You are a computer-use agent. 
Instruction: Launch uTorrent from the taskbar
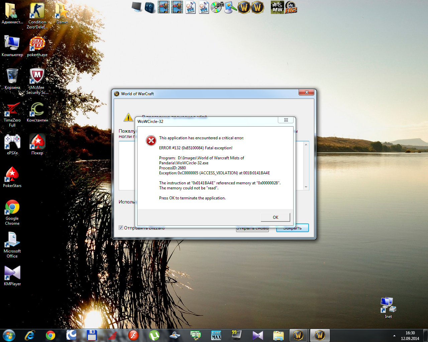pos(154,335)
